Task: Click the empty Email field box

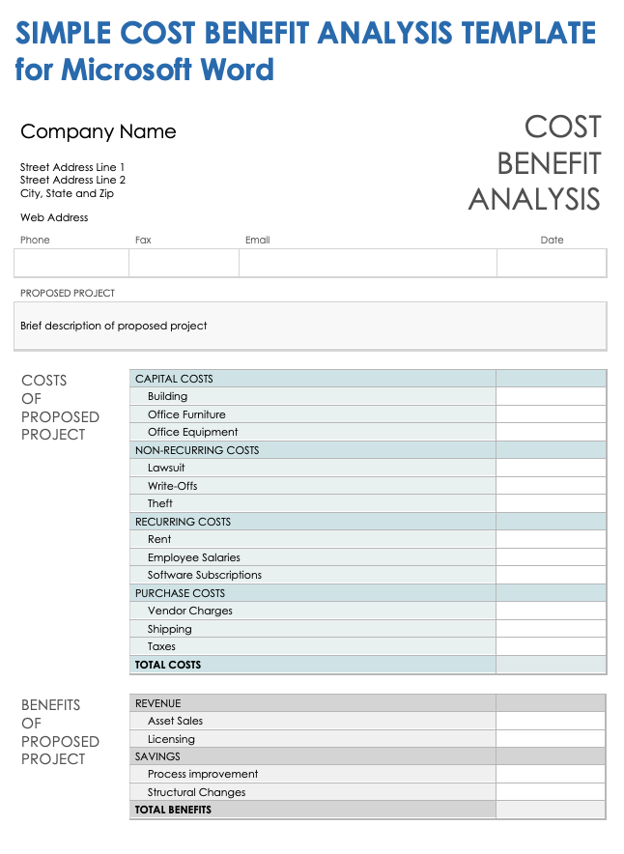Action: (368, 263)
